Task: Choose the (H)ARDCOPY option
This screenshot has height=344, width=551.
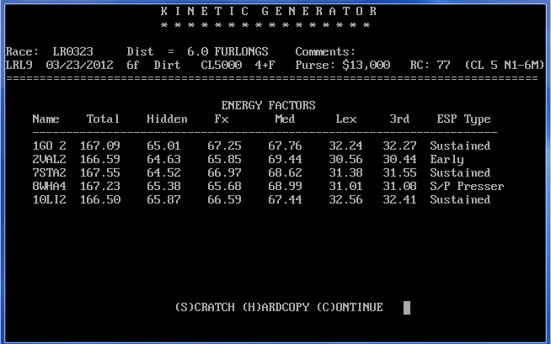Action: coord(275,308)
